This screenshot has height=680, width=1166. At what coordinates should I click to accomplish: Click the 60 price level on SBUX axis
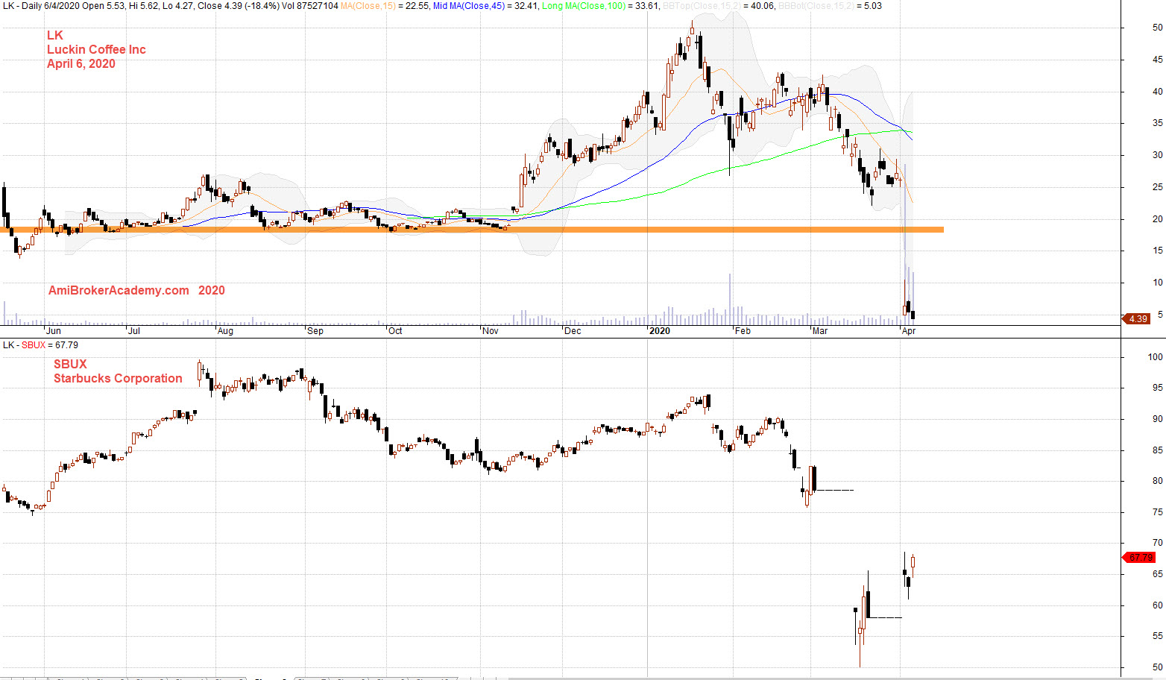click(x=1157, y=605)
